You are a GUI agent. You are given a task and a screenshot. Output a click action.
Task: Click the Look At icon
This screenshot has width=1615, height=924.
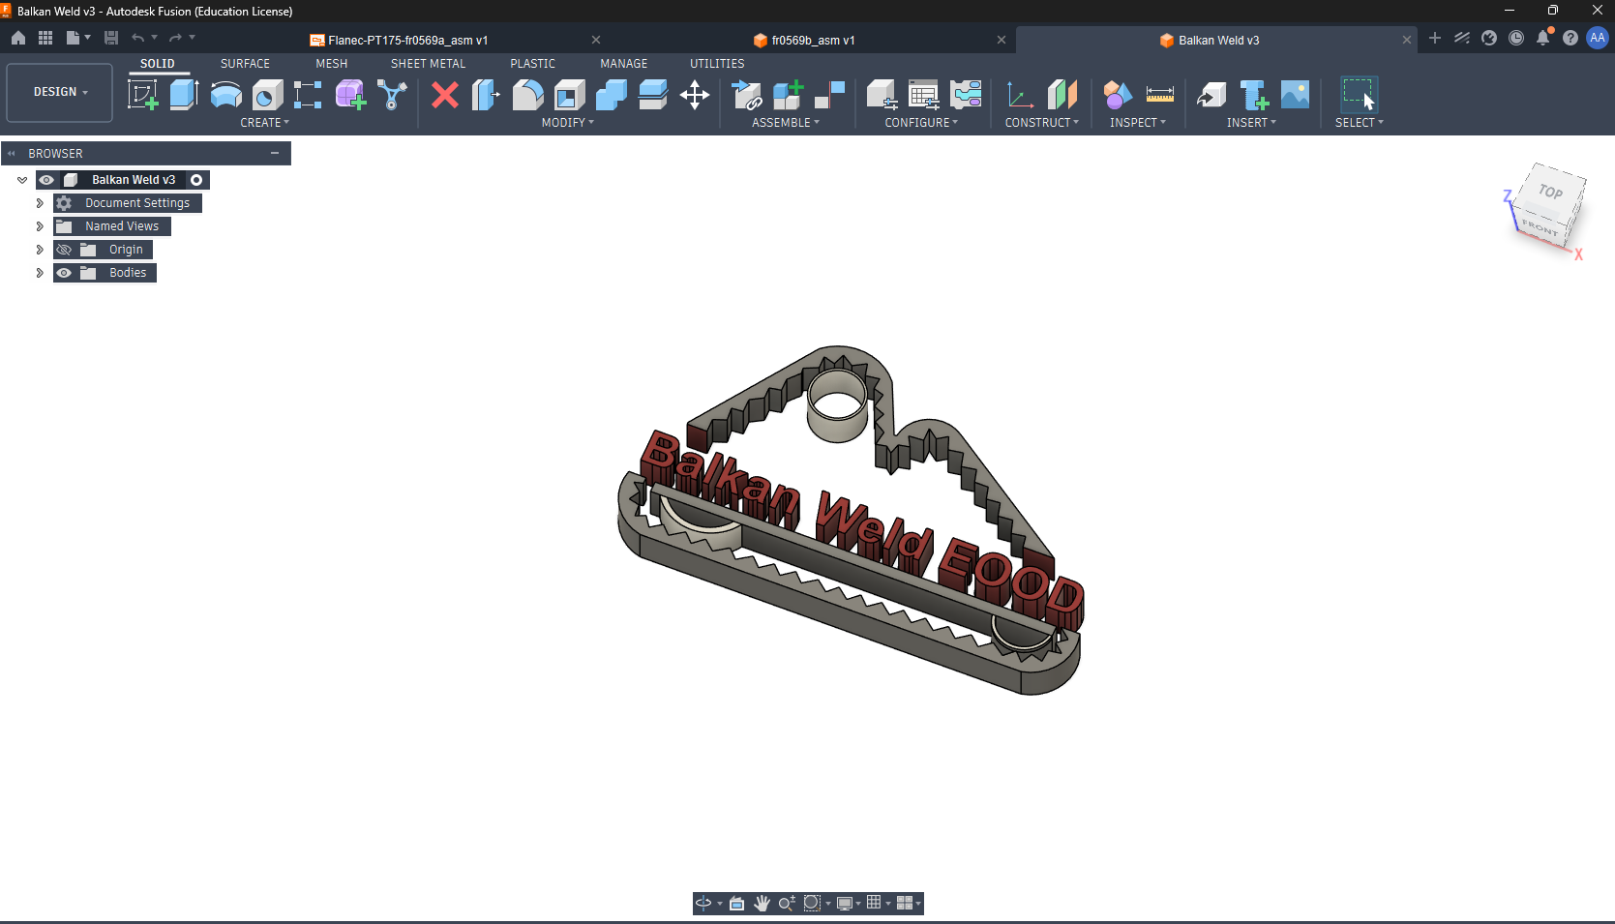736,903
